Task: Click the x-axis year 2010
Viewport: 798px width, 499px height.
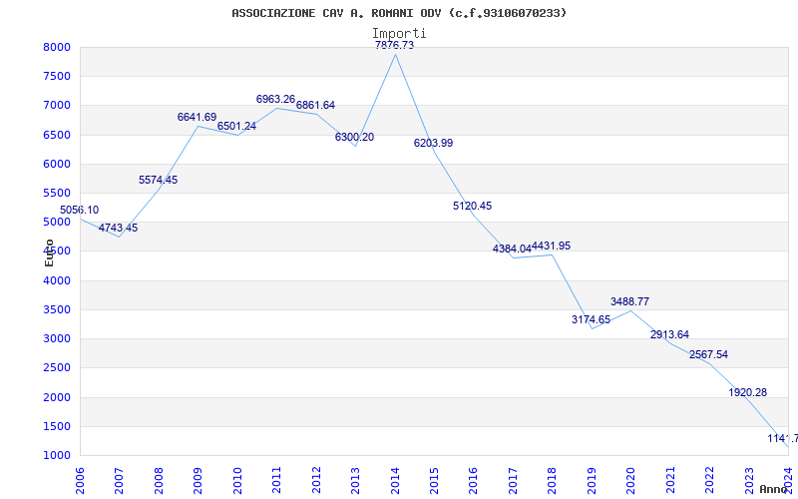Action: tap(237, 481)
